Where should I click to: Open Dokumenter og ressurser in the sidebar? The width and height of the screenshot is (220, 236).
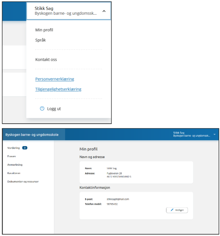click(x=23, y=182)
